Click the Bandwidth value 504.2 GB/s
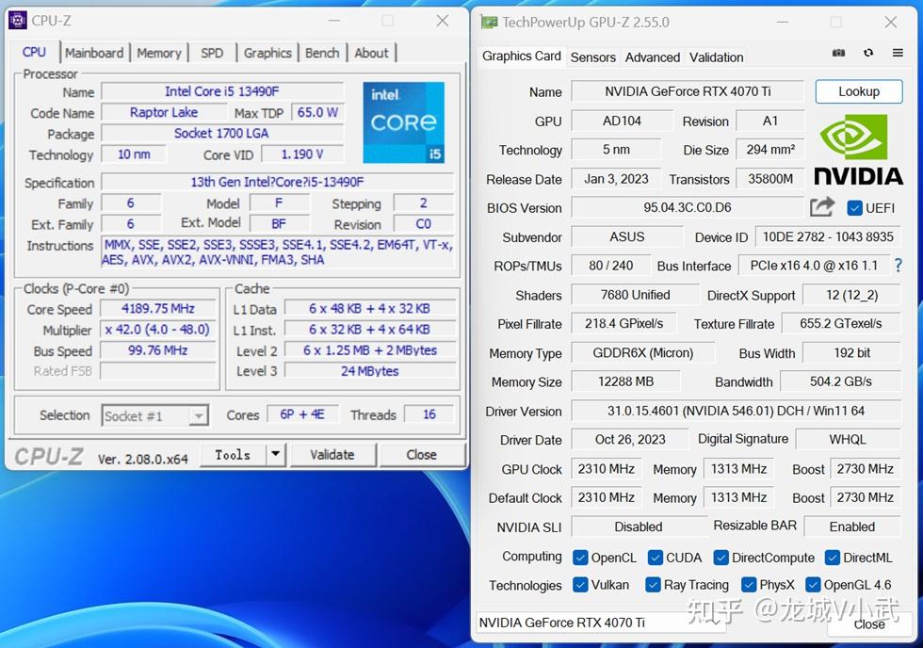This screenshot has height=648, width=923. pyautogui.click(x=840, y=381)
